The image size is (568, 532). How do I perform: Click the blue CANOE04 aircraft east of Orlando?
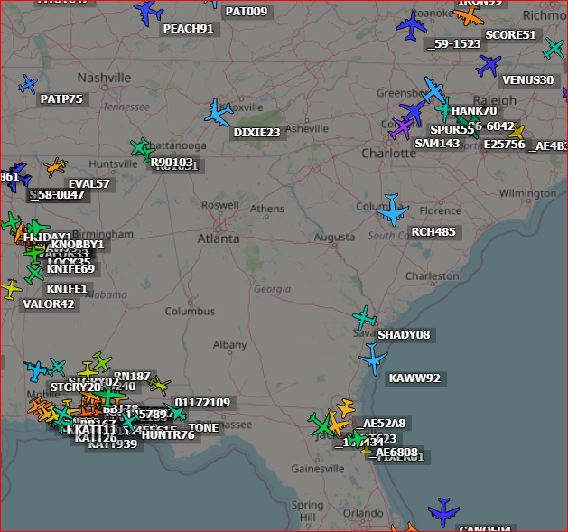point(443,512)
